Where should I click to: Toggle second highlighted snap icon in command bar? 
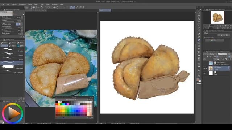74,7
